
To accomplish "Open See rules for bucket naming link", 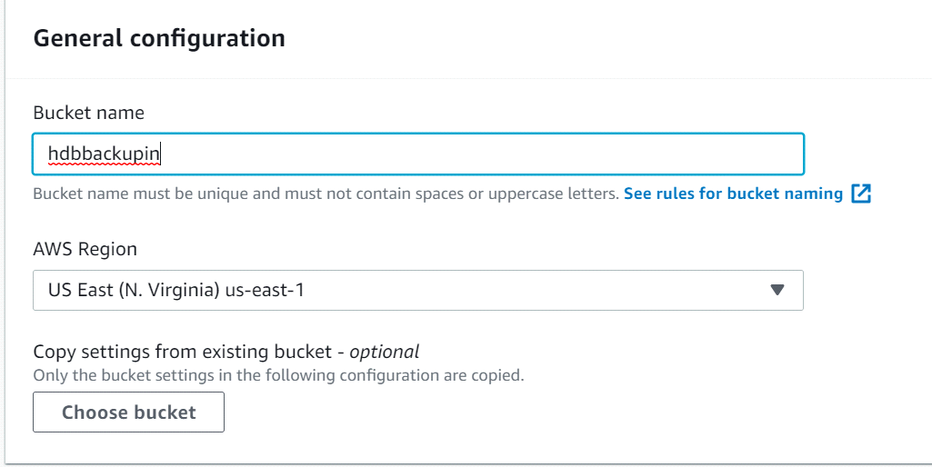I will point(733,194).
